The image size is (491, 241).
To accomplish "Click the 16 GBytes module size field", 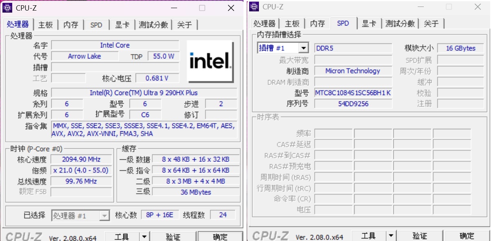I will click(x=460, y=48).
